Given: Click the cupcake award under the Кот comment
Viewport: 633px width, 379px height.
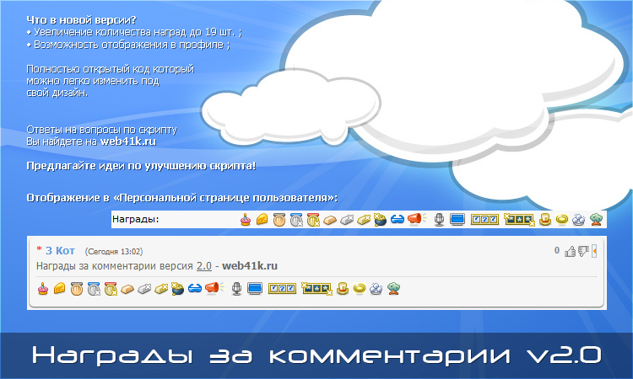Looking at the screenshot, I should click(43, 288).
